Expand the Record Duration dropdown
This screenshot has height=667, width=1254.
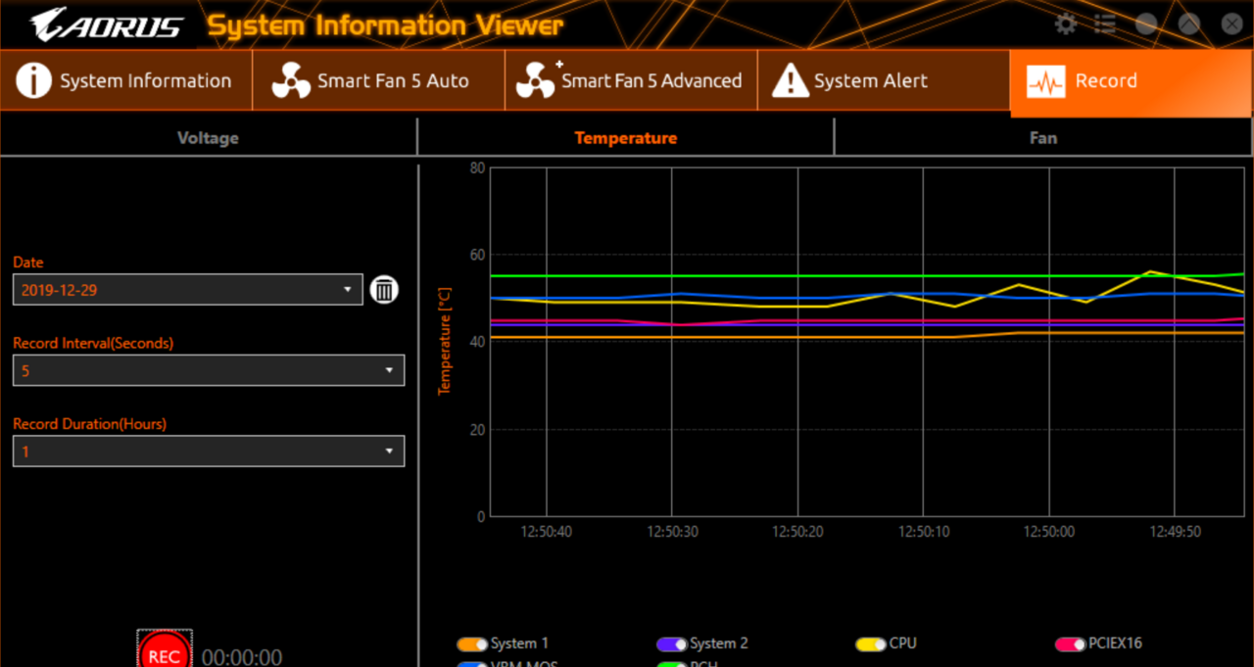point(209,451)
